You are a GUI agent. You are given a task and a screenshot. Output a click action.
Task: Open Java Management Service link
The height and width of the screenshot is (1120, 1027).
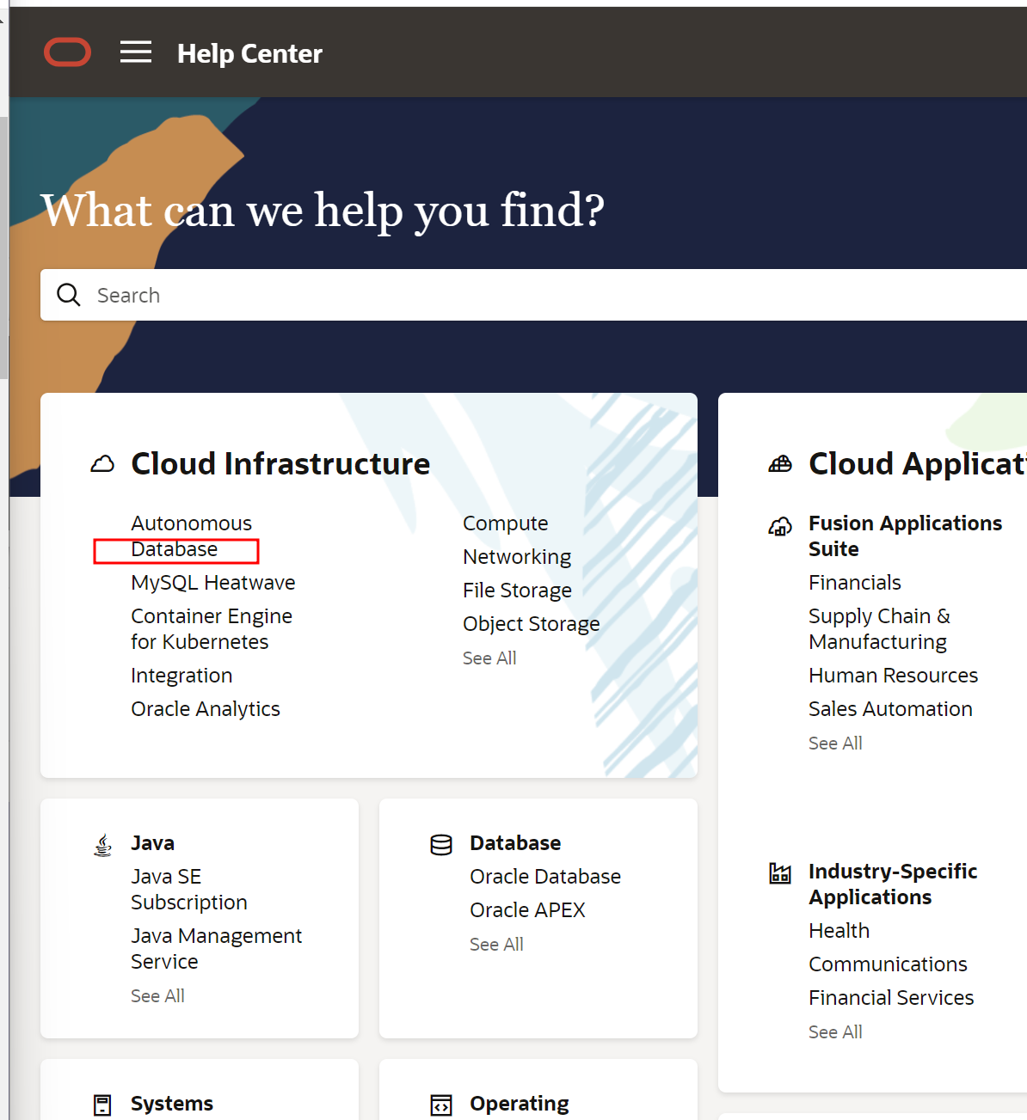coord(216,948)
